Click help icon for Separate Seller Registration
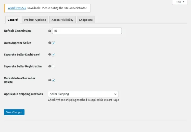Viewport: 191px width, 132px height. [x=50, y=66]
